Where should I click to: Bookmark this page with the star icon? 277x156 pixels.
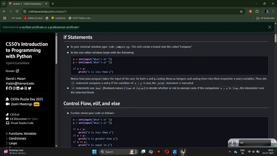(241, 11)
